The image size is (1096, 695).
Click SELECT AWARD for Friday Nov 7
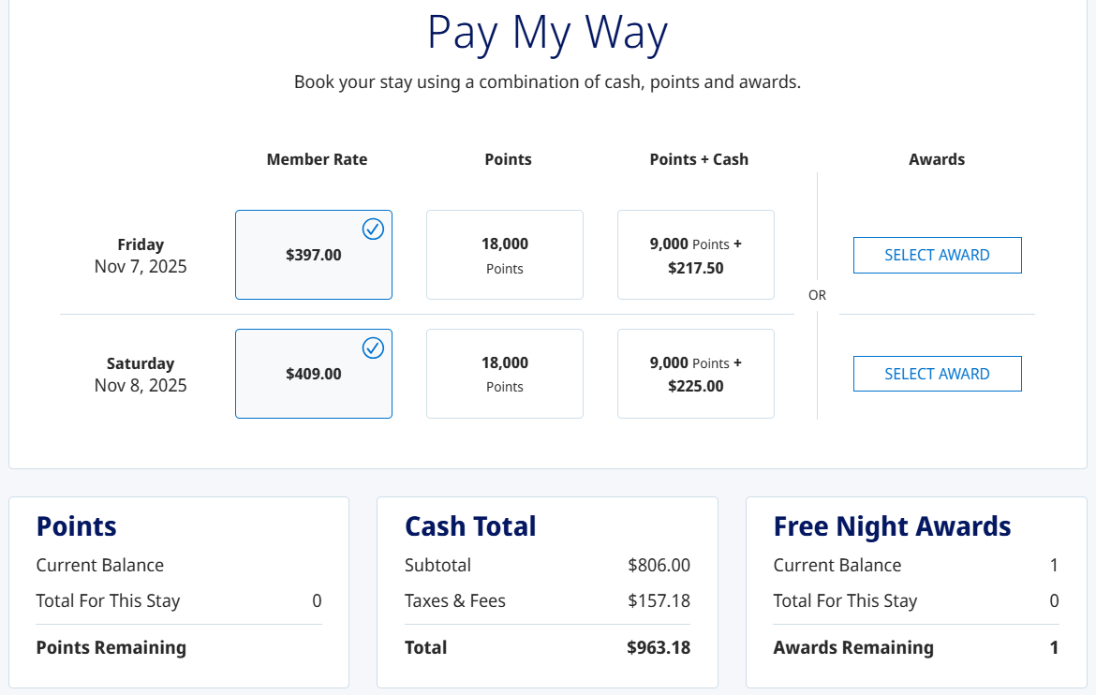[937, 254]
